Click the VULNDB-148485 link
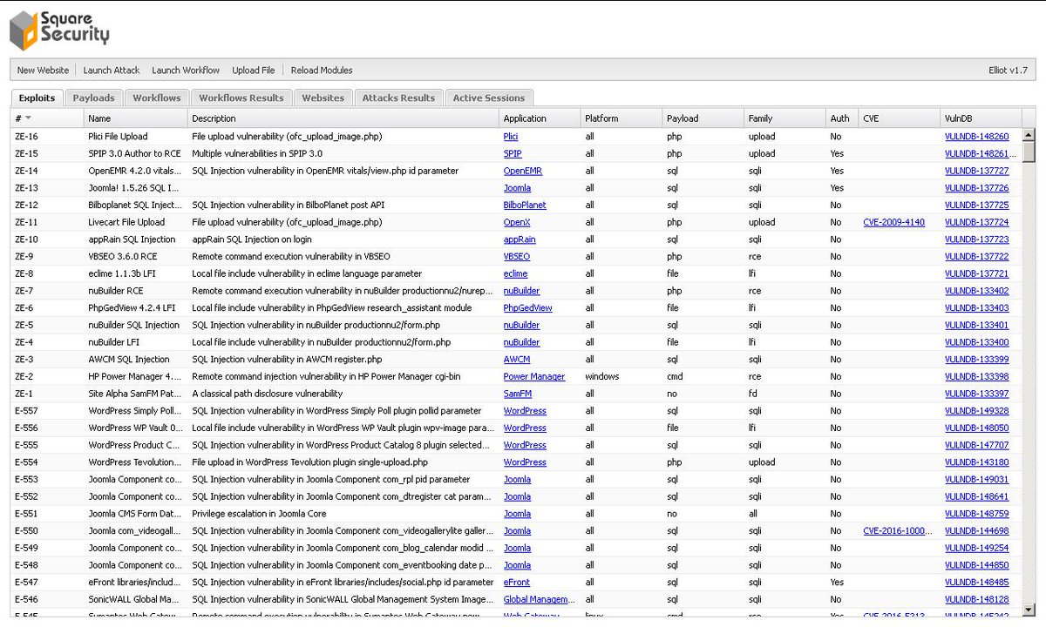 [x=976, y=583]
